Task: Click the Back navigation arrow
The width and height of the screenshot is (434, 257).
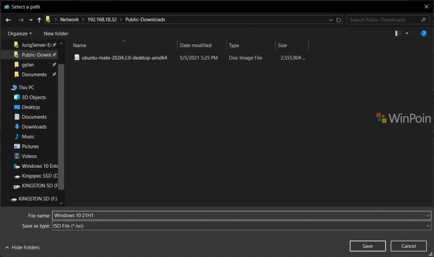Action: [x=8, y=20]
